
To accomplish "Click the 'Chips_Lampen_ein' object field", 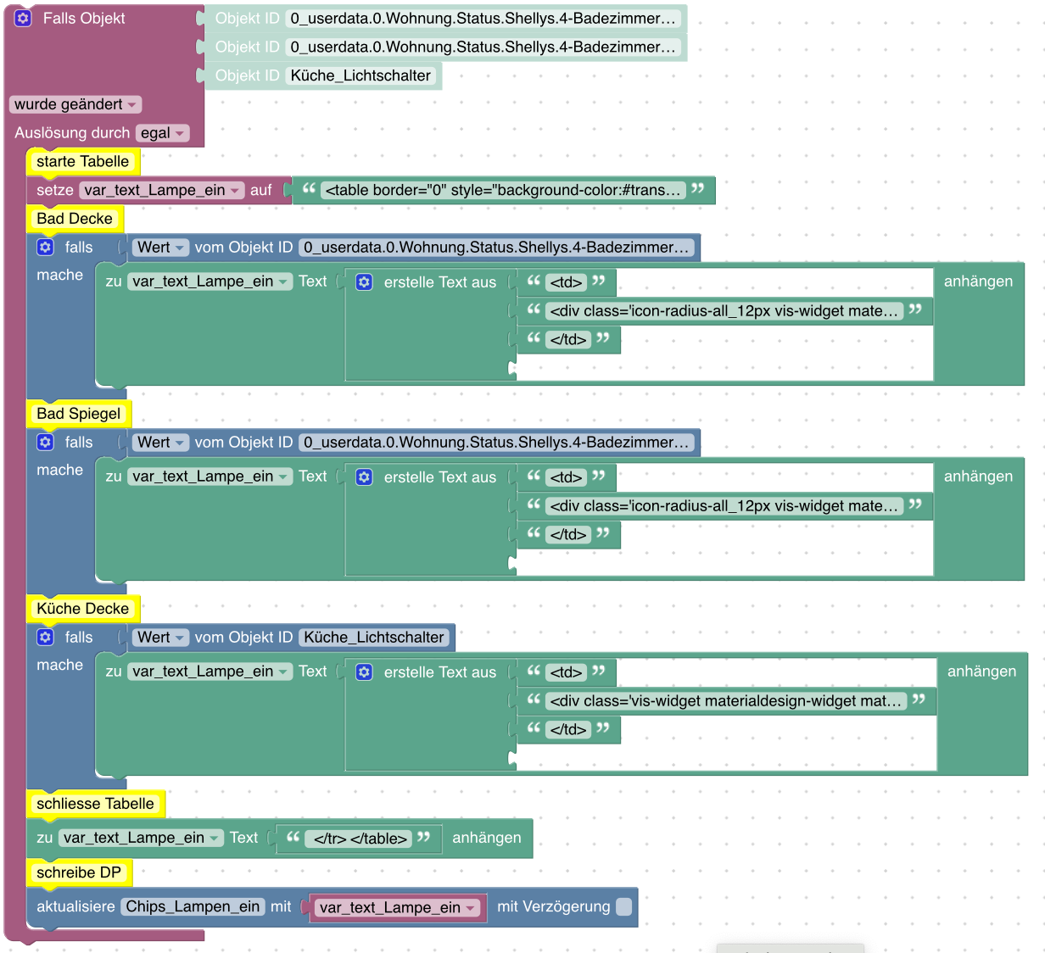I will [193, 906].
